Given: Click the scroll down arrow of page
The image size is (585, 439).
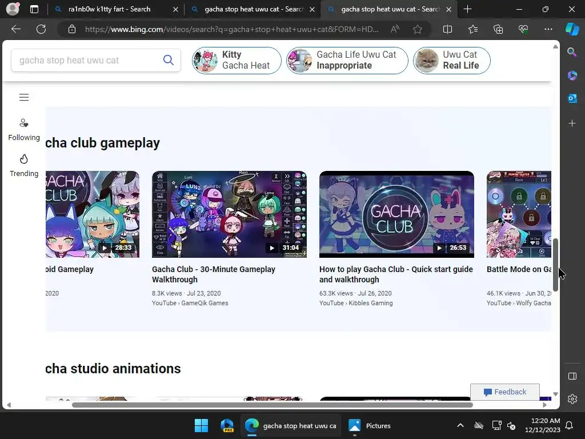Looking at the screenshot, I should (x=555, y=394).
